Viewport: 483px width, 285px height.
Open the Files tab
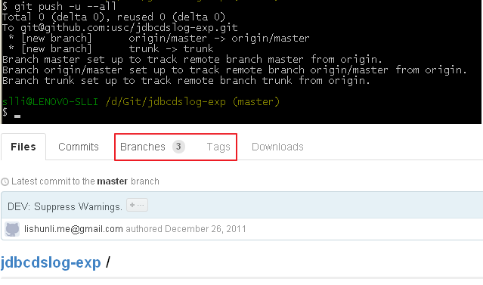[x=23, y=147]
